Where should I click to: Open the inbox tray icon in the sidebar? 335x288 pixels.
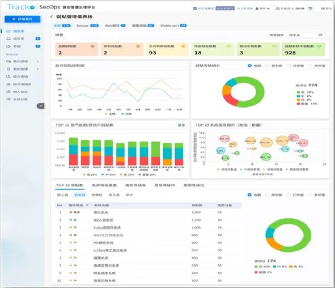[9, 39]
